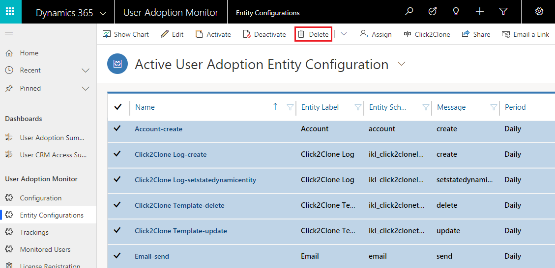Open the Entity Label column filter
This screenshot has width=555, height=268.
[358, 107]
